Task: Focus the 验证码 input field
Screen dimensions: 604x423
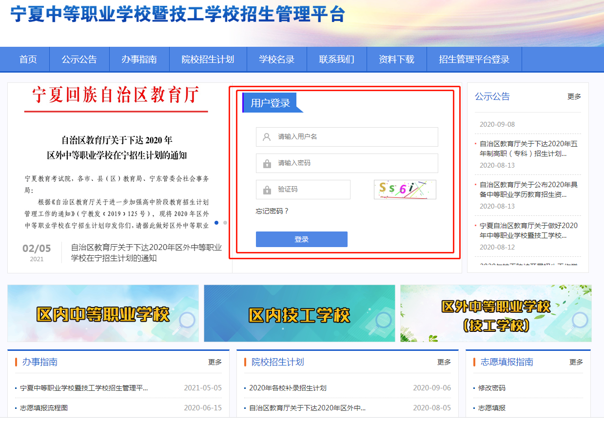Action: click(303, 190)
